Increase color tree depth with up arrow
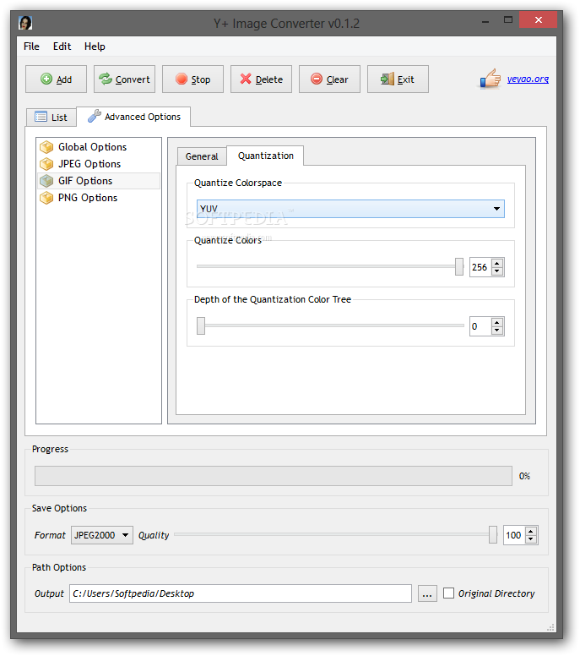 pos(497,322)
